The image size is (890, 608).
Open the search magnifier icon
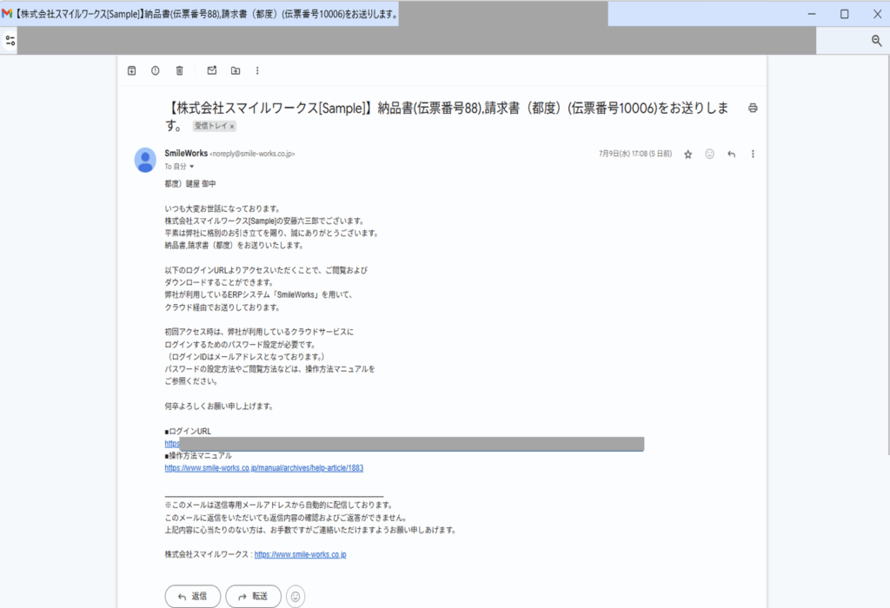click(876, 40)
